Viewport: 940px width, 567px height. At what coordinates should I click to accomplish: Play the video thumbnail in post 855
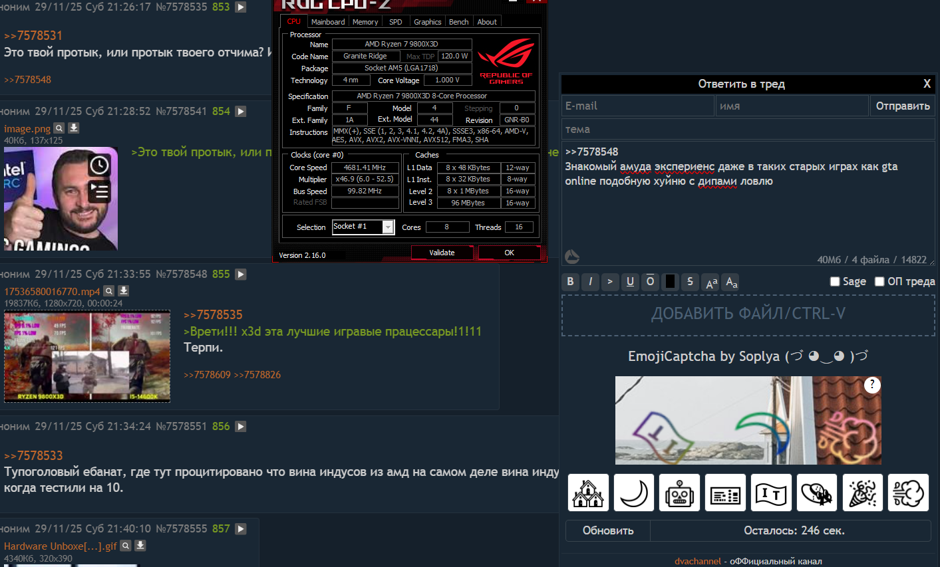[87, 356]
